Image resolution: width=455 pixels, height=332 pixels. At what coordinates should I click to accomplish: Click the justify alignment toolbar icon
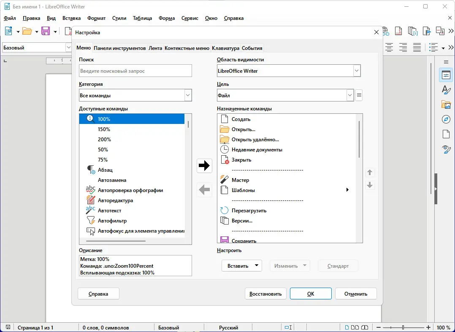(417, 47)
